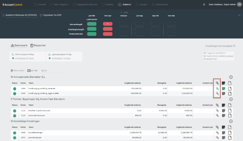
Task: Open document icon for account 1571
Action: pos(230,138)
